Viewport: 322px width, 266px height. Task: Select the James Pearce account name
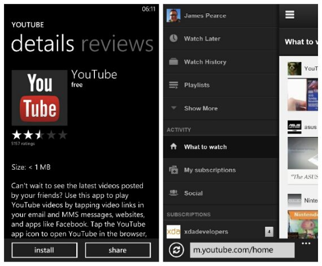[x=205, y=16]
